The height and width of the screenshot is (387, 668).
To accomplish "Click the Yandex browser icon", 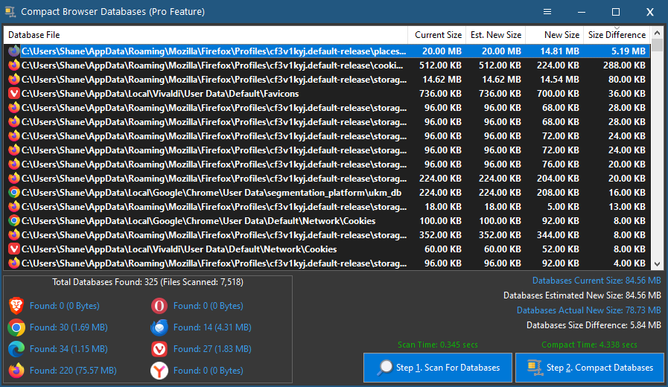I will coord(159,371).
